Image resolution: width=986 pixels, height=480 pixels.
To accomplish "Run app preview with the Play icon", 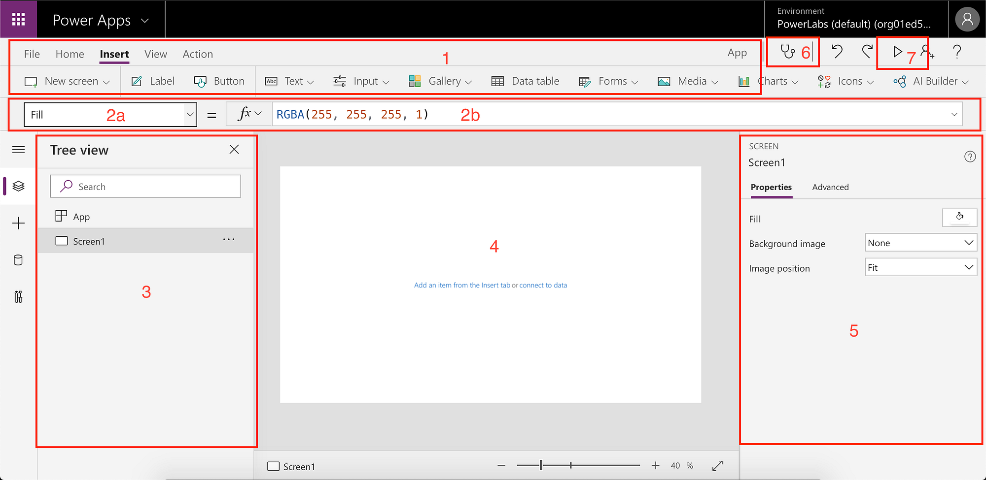I will pyautogui.click(x=897, y=52).
